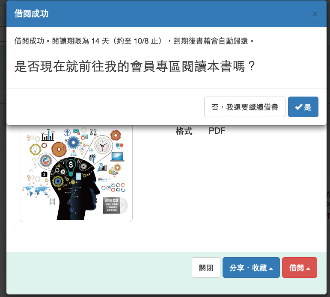Click the 關閉 button at bottom
This screenshot has height=297, width=330.
(x=206, y=268)
